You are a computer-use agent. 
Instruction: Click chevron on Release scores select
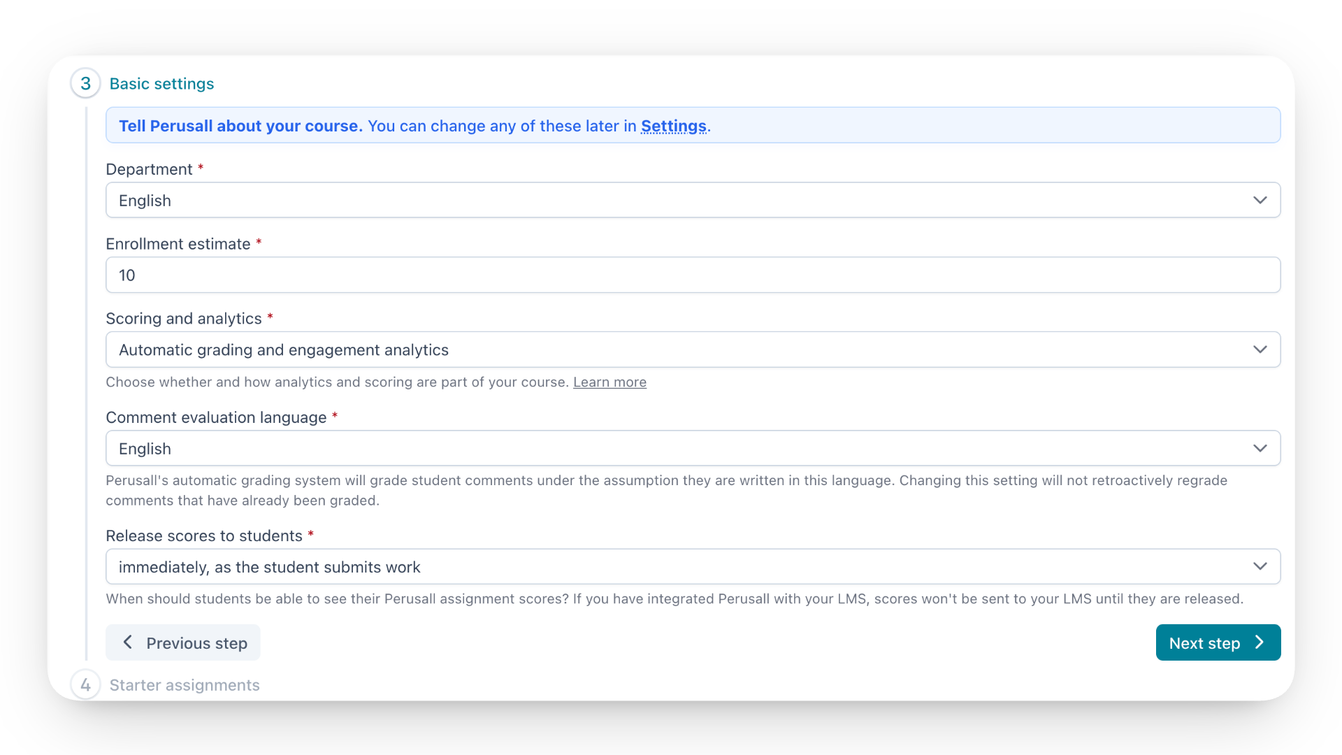(1260, 566)
